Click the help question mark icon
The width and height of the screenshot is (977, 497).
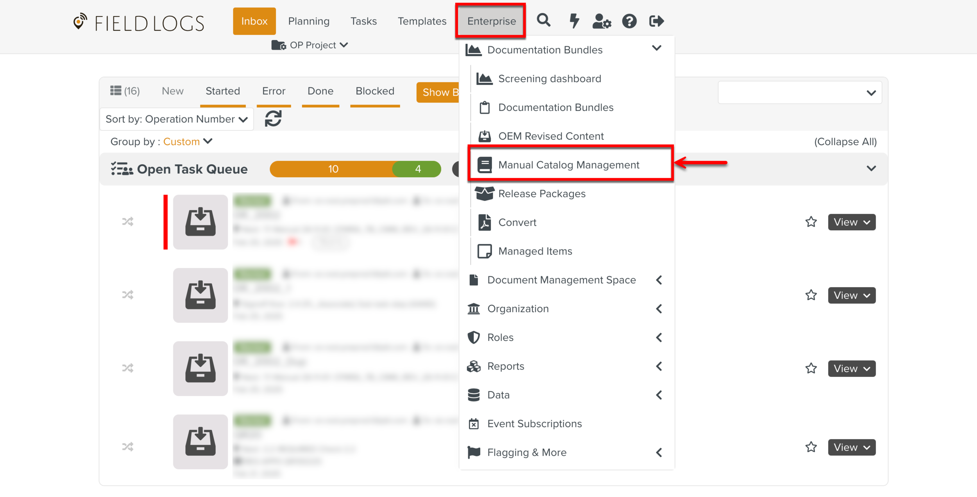click(x=629, y=21)
